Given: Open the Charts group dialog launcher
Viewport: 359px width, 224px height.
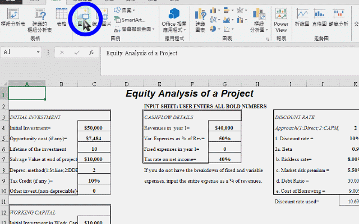Looking at the screenshot, I should tap(268, 39).
